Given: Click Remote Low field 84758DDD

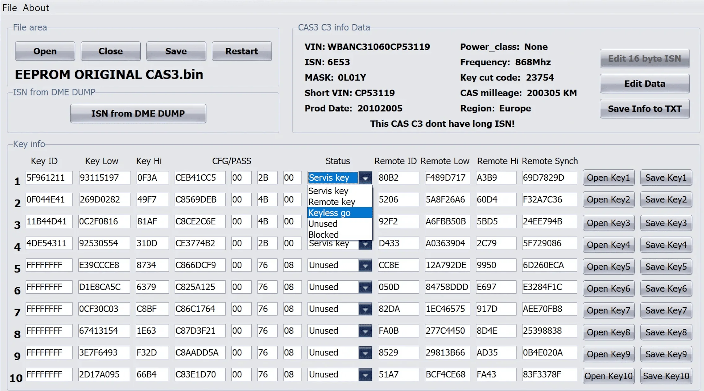Looking at the screenshot, I should 447,287.
